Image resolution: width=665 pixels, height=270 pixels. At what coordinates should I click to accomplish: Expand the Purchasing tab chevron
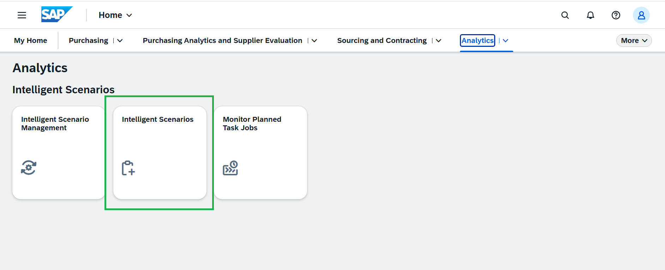120,41
